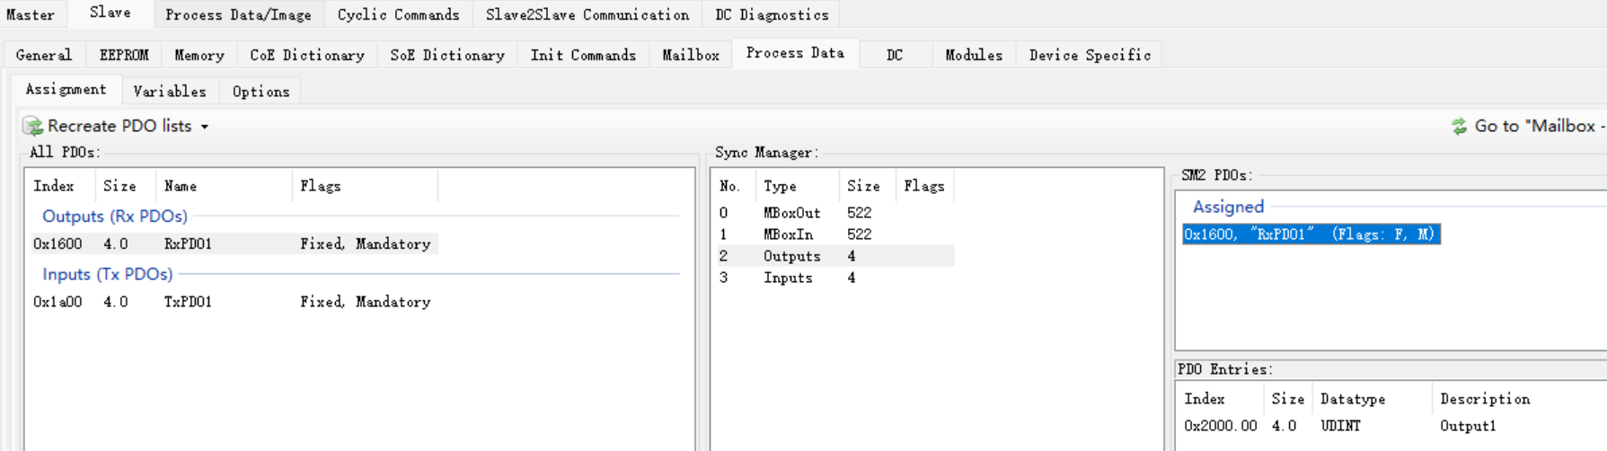Image resolution: width=1607 pixels, height=451 pixels.
Task: Open the Recreate PDO lists dropdown arrow
Action: point(205,128)
